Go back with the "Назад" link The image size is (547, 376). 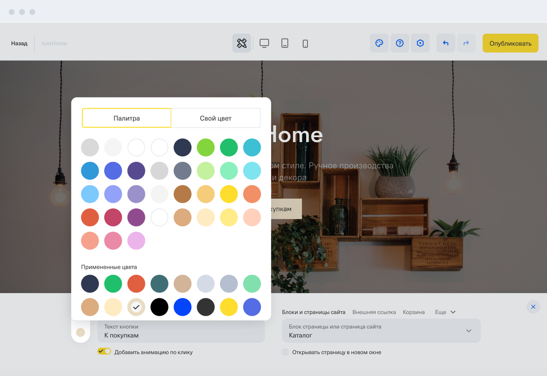point(19,43)
